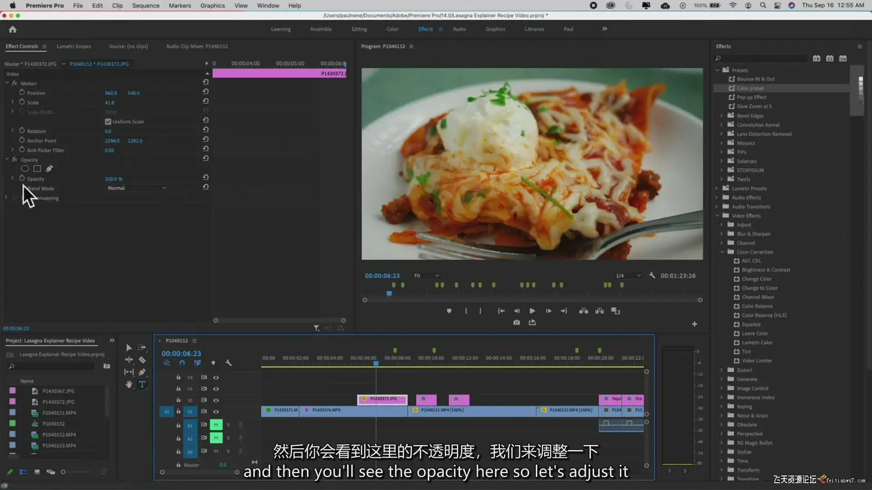The height and width of the screenshot is (490, 872).
Task: Mute audio track A1
Action: point(216,425)
